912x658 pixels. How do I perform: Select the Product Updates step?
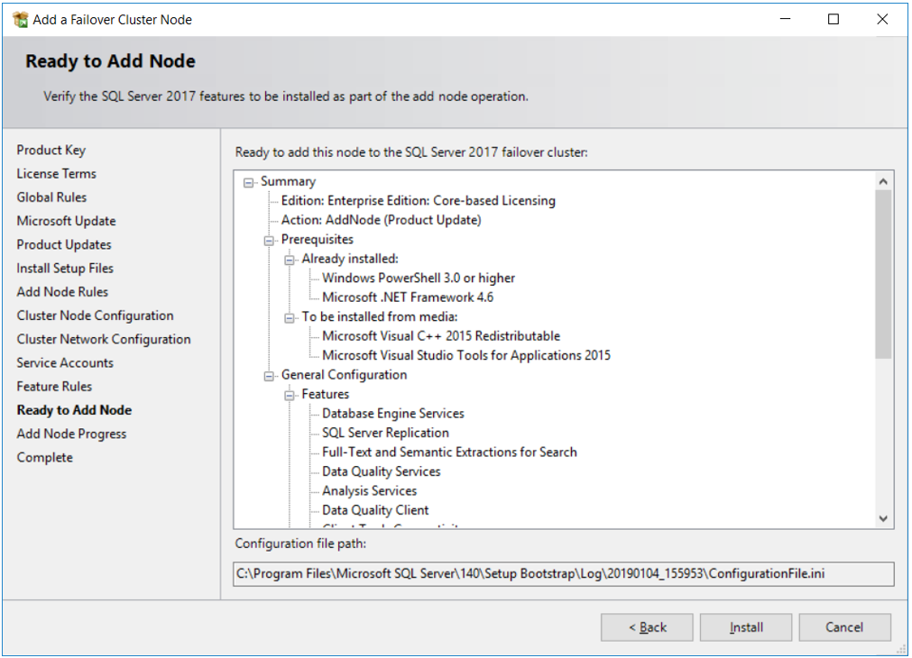(64, 244)
